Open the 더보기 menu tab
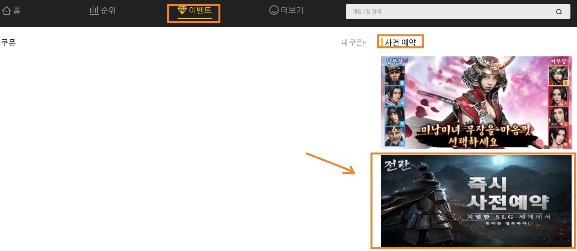 tap(286, 10)
